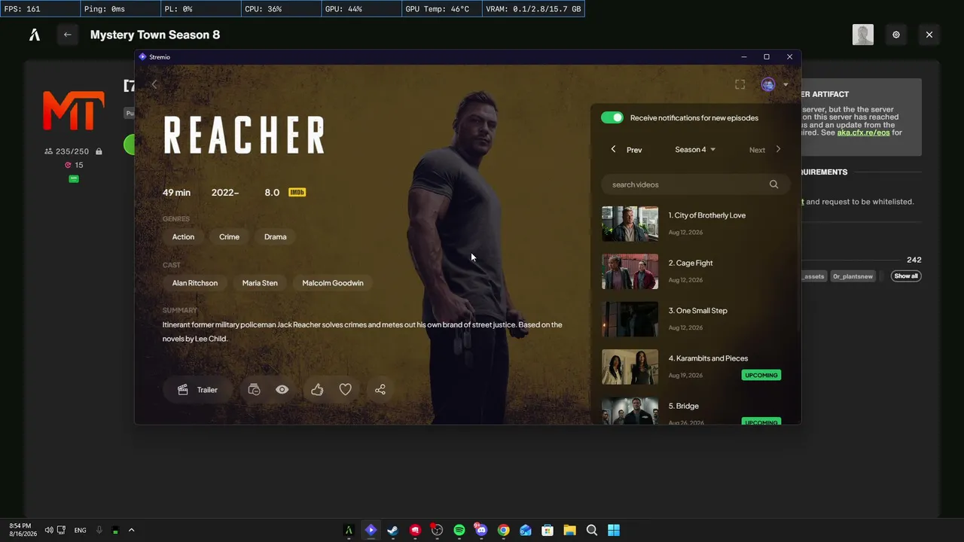The image size is (964, 542).
Task: Open FiveM settings gear icon
Action: (896, 35)
